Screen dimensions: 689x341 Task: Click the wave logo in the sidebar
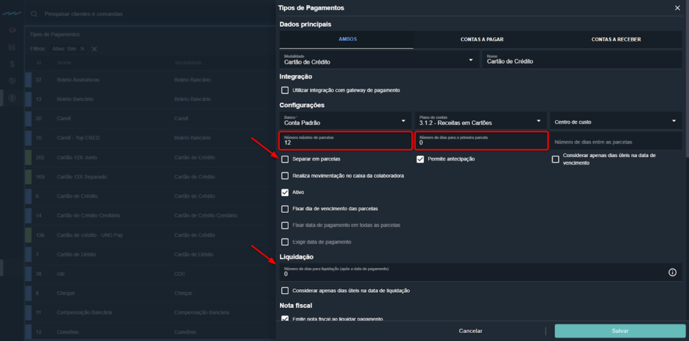12,13
